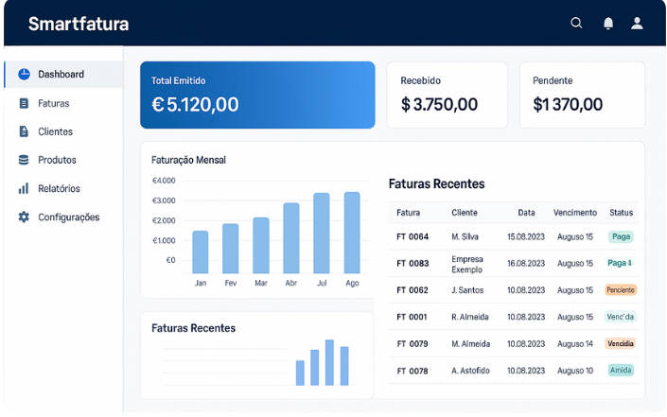Sort by the Vencimento column header
Viewport: 667px width, 417px height.
[x=574, y=213]
